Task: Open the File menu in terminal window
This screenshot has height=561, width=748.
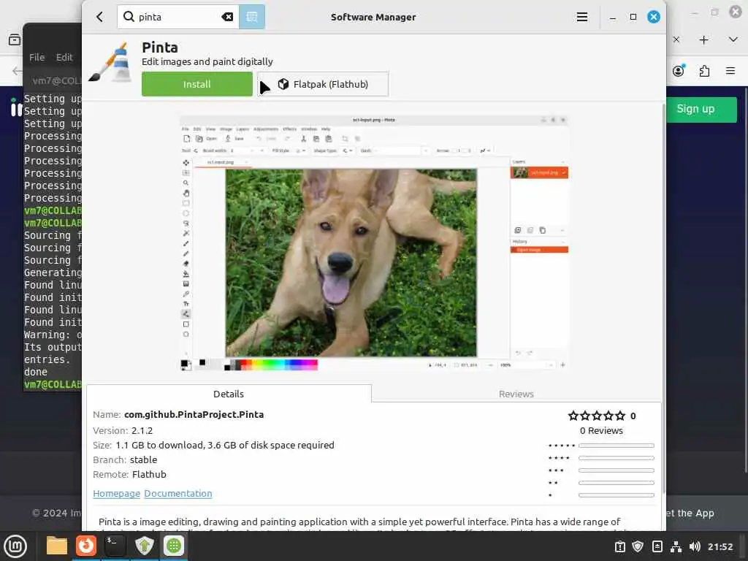Action: [37, 57]
